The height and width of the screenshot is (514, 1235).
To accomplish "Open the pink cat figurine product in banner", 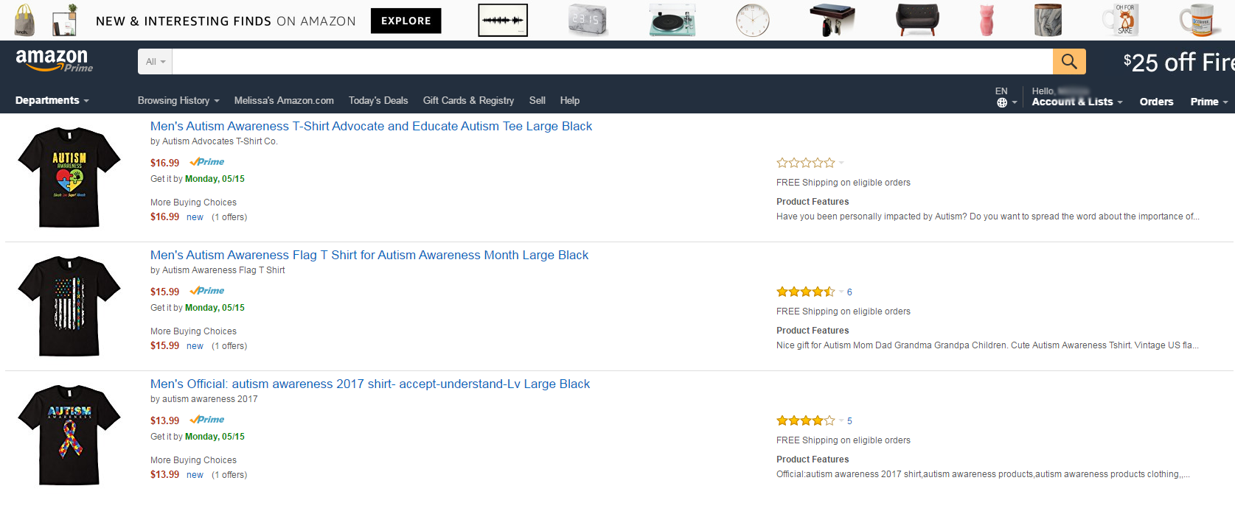I will (987, 20).
